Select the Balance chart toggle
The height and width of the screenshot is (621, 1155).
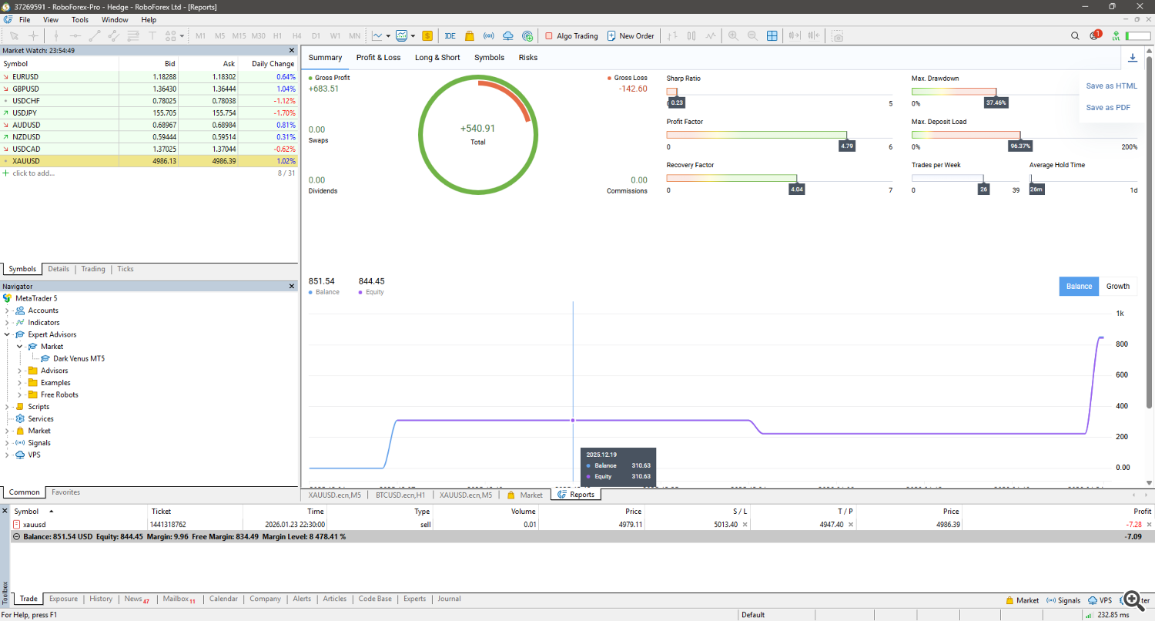pyautogui.click(x=1079, y=286)
